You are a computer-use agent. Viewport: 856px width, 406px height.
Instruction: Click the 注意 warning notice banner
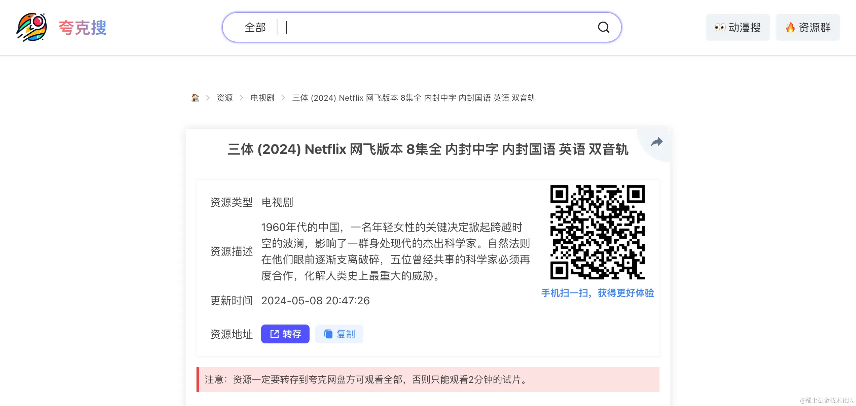(428, 379)
